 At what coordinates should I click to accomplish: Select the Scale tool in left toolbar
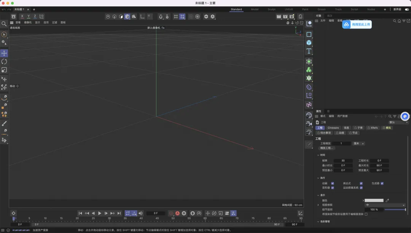tap(4, 70)
